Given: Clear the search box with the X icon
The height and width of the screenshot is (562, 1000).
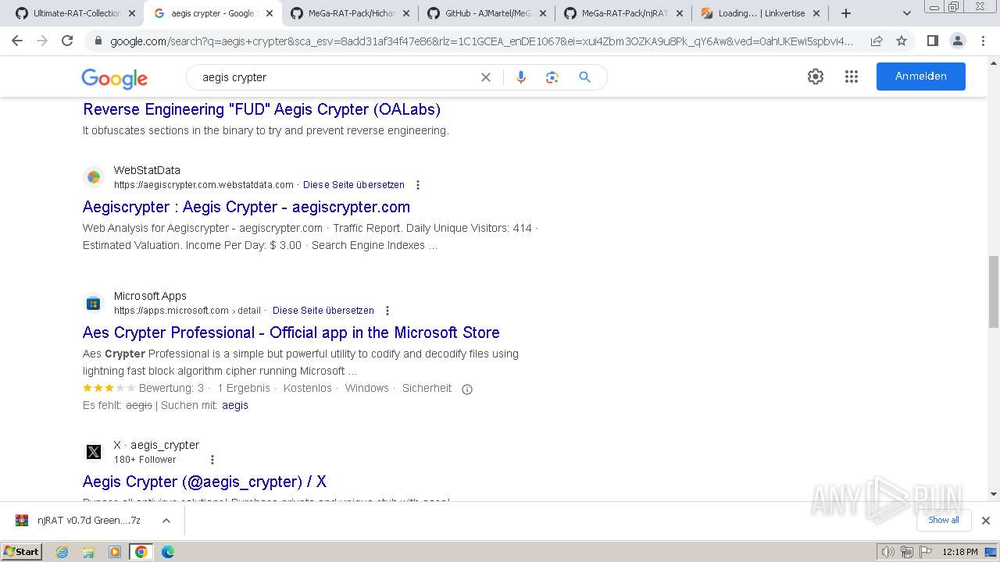Looking at the screenshot, I should pos(485,77).
